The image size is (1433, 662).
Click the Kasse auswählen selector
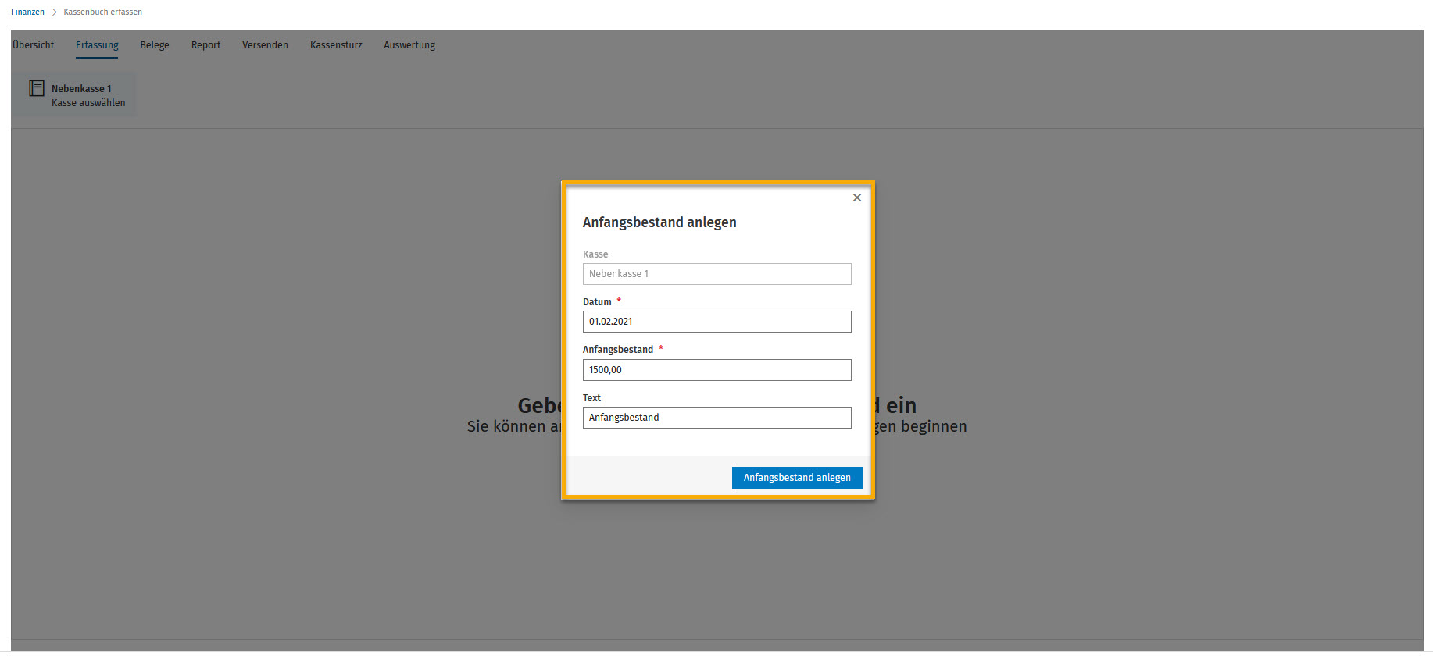[x=73, y=95]
